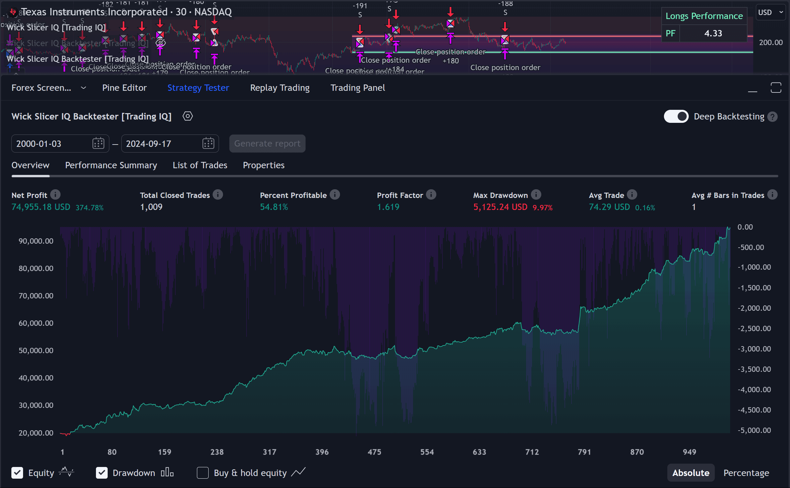
Task: Click the Longs Performance table header
Action: click(x=704, y=16)
